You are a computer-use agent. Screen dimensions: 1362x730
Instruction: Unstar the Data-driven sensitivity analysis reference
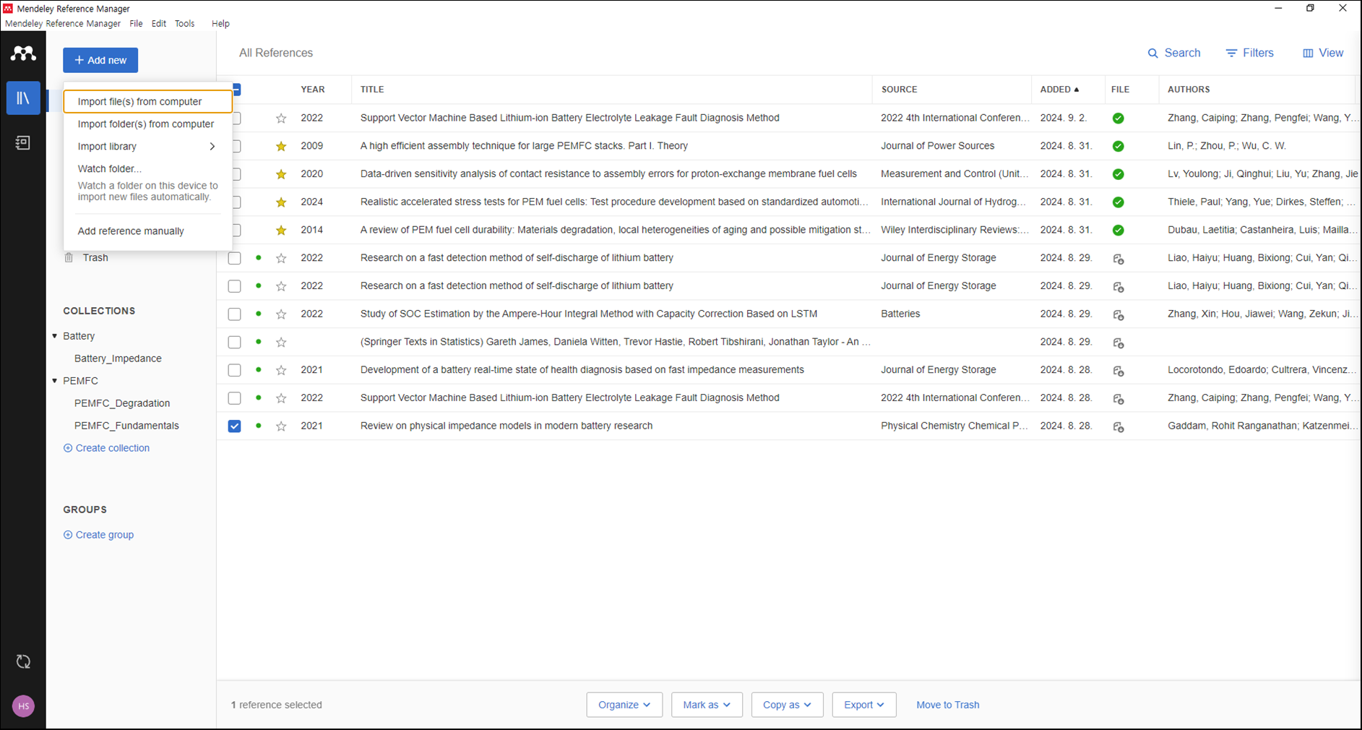click(281, 174)
